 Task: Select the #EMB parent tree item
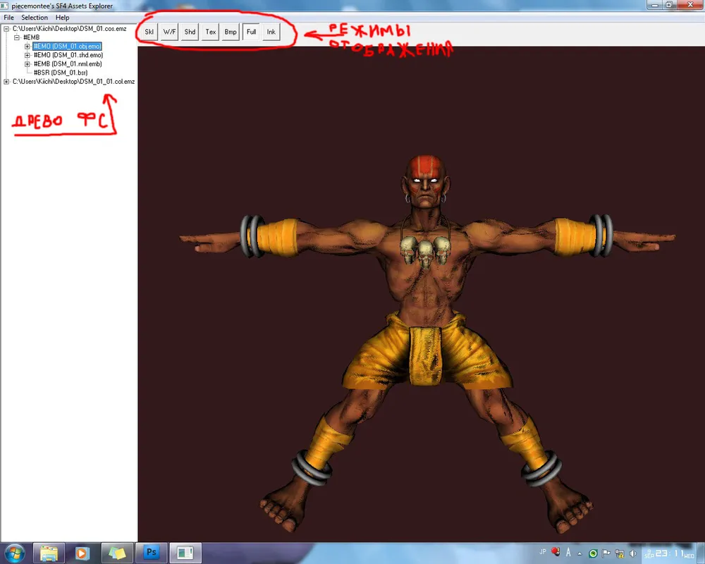[x=32, y=37]
